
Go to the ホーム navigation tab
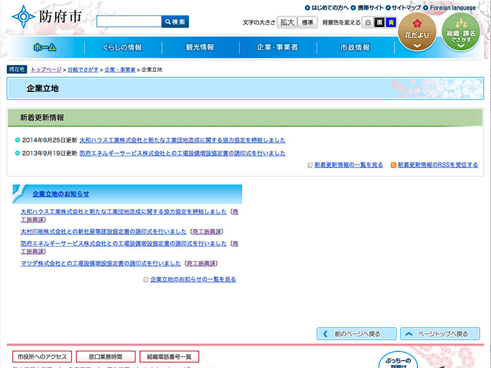click(45, 47)
